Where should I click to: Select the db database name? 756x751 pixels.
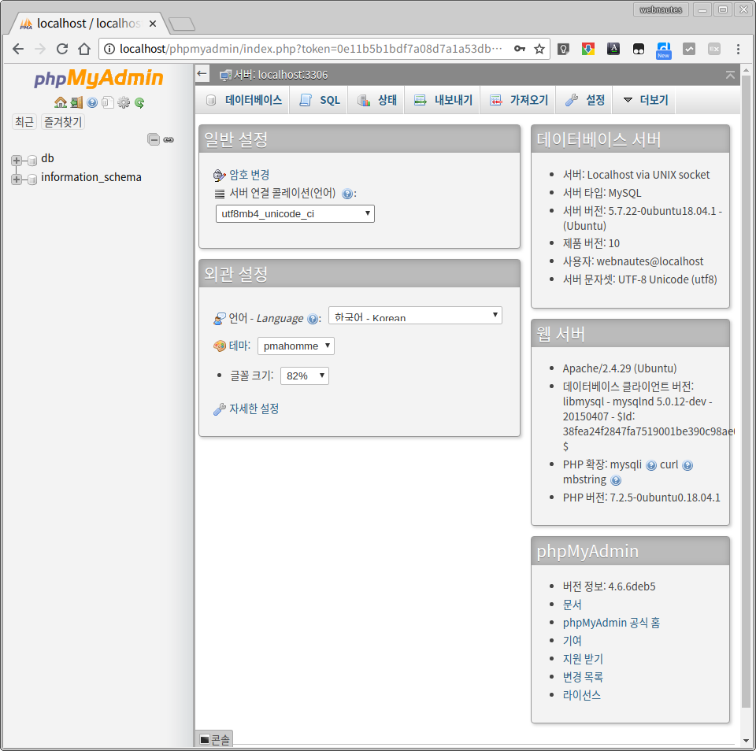point(47,158)
